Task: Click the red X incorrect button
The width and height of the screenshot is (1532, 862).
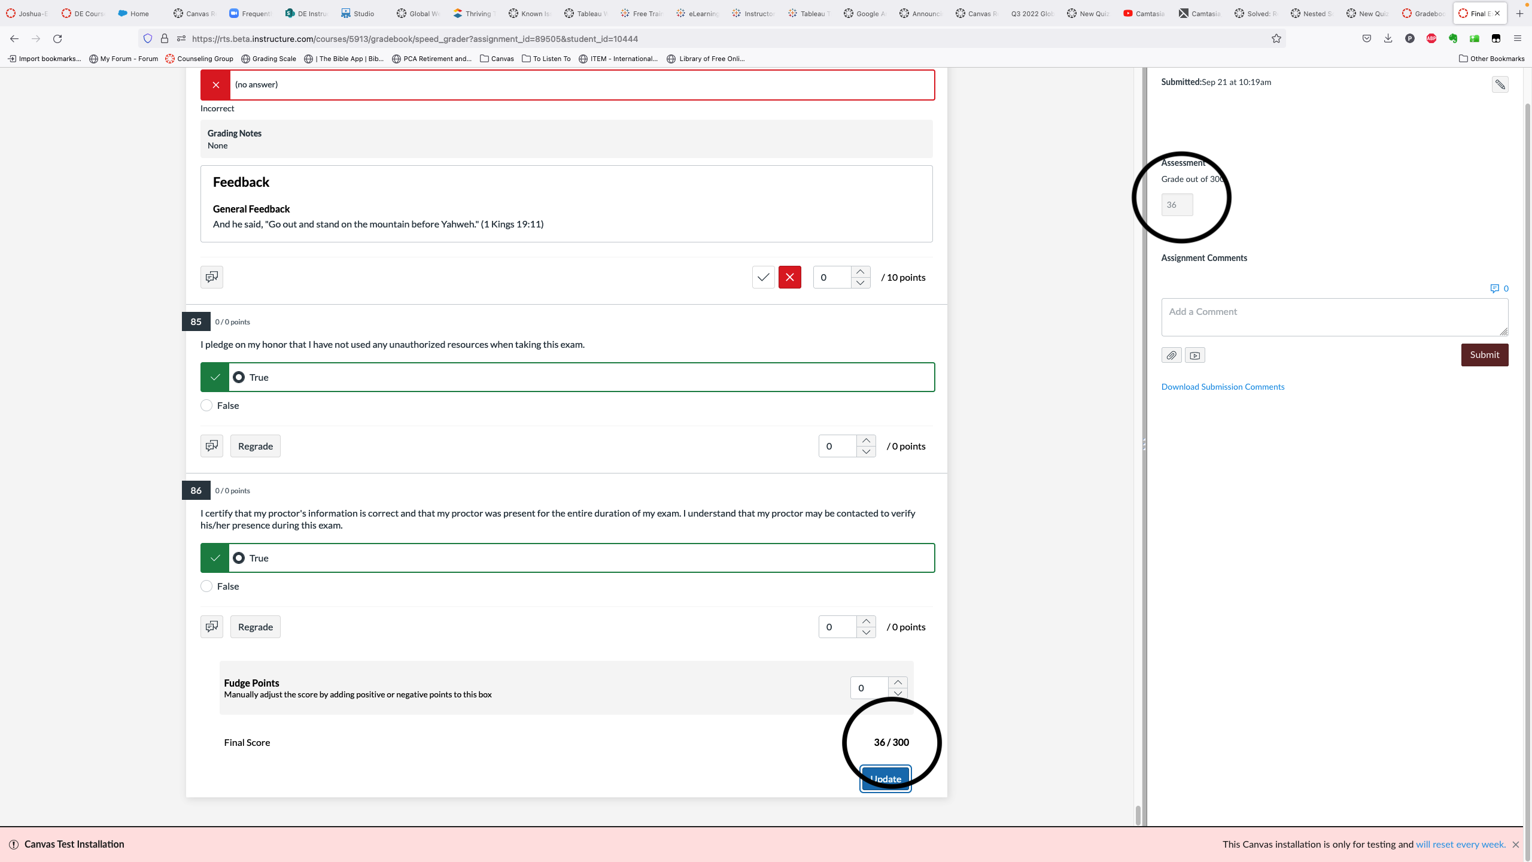Action: [789, 277]
